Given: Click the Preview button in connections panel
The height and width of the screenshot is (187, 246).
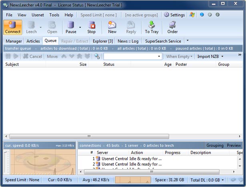Looking at the screenshot, I should (234, 145).
